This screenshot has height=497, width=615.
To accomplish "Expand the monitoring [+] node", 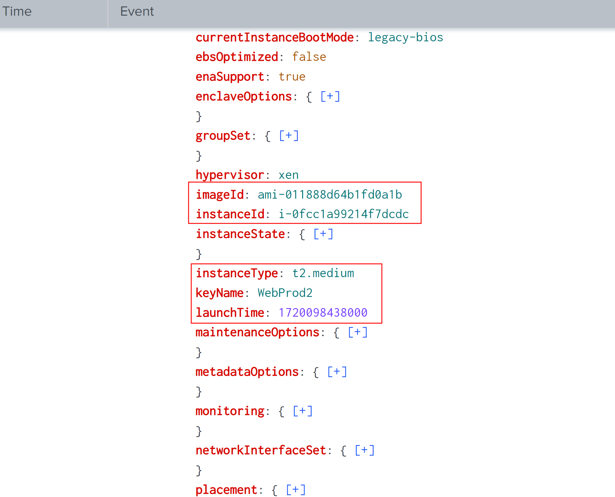I will tap(302, 411).
